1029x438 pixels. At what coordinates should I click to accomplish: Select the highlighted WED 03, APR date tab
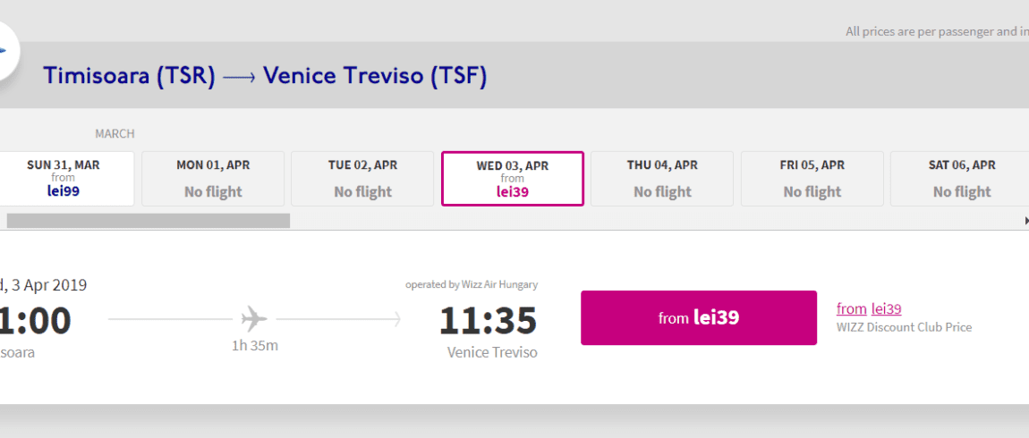click(513, 179)
